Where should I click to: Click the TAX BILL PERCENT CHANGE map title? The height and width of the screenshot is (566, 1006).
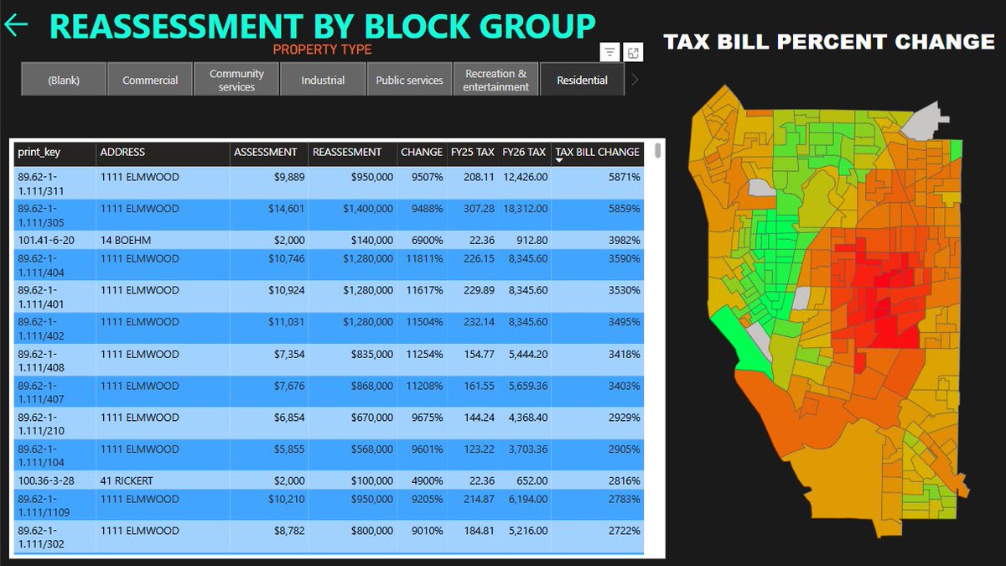[829, 41]
